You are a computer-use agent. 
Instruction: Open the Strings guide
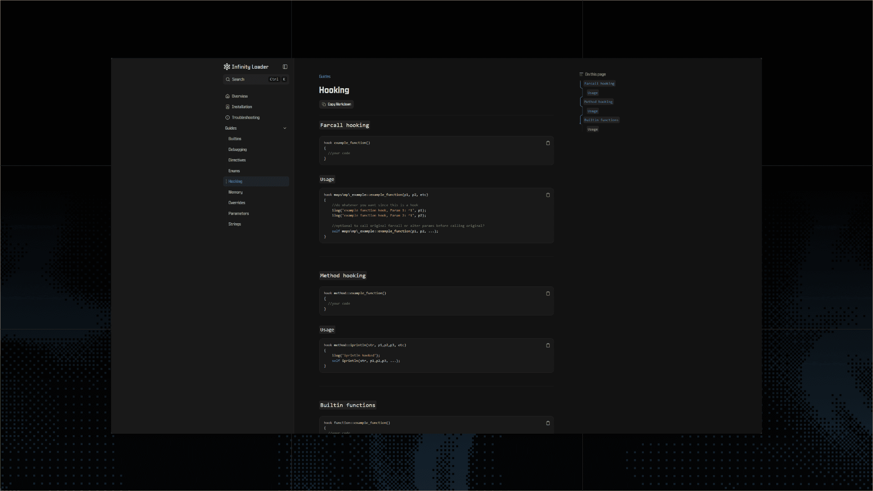coord(256,224)
